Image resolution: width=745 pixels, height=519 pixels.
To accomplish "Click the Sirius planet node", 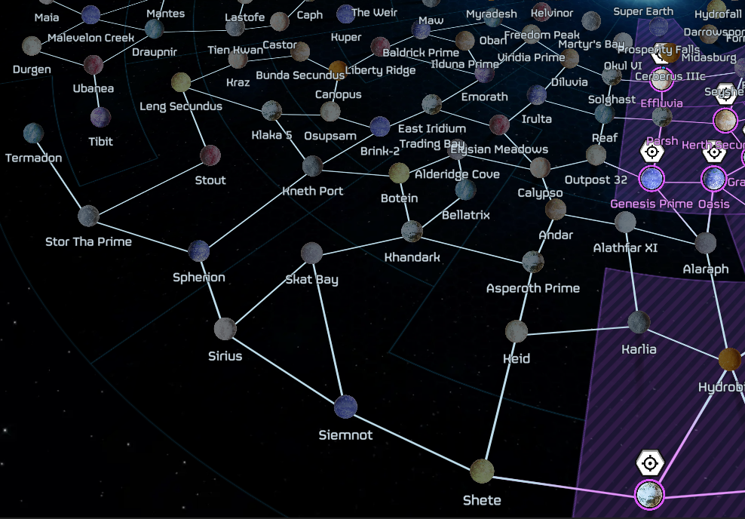I will 225,329.
